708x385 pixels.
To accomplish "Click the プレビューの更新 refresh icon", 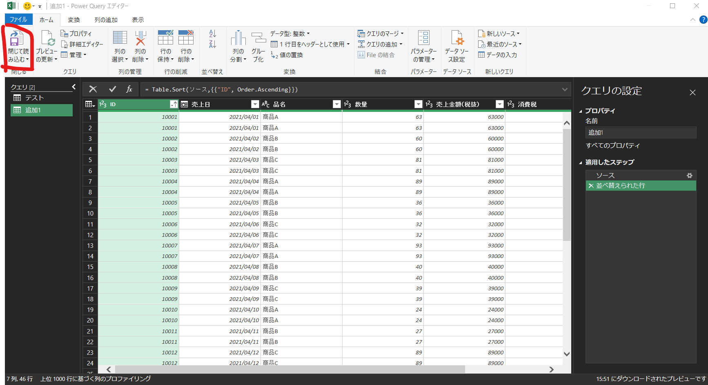I will [47, 39].
